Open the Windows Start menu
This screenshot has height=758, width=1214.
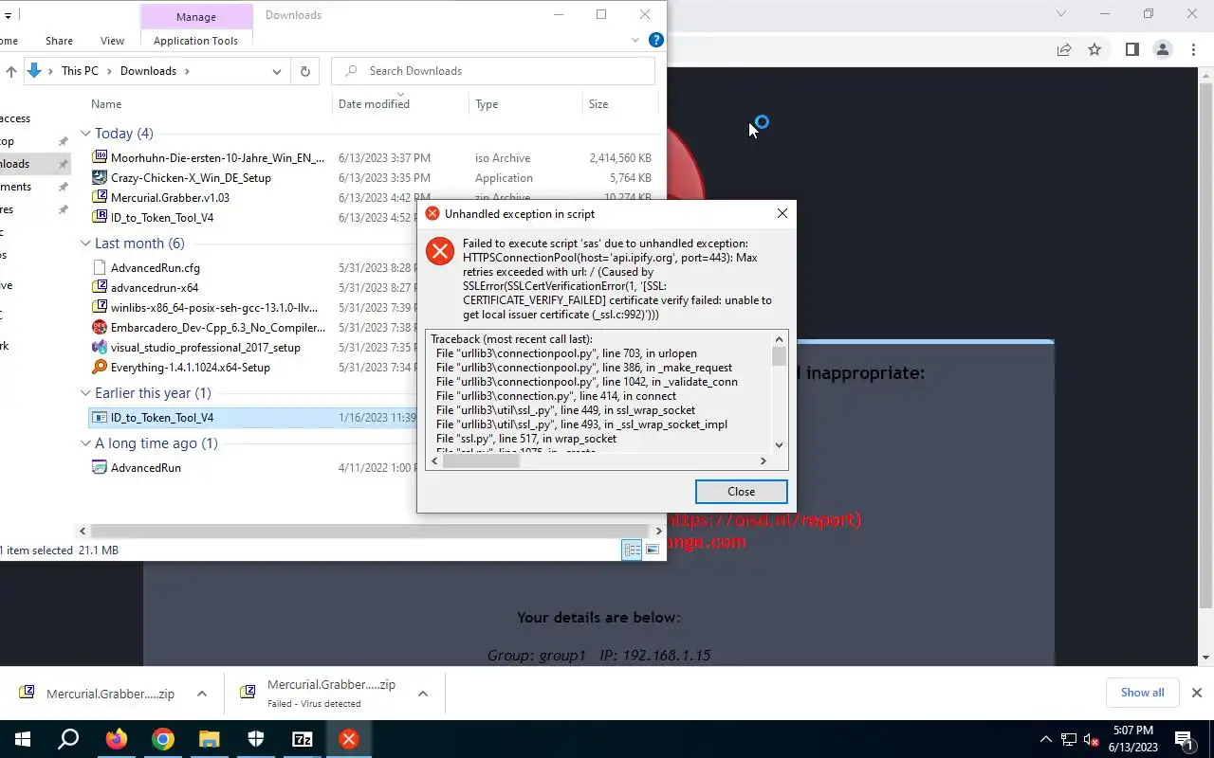point(22,739)
